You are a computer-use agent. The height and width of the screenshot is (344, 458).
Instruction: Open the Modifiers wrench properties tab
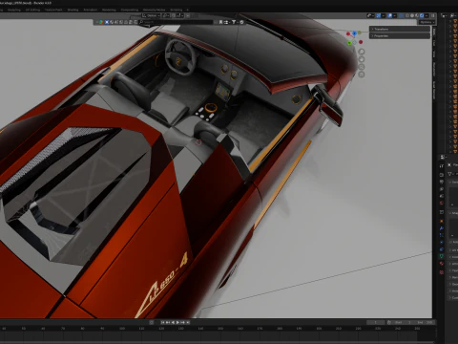pos(442,228)
